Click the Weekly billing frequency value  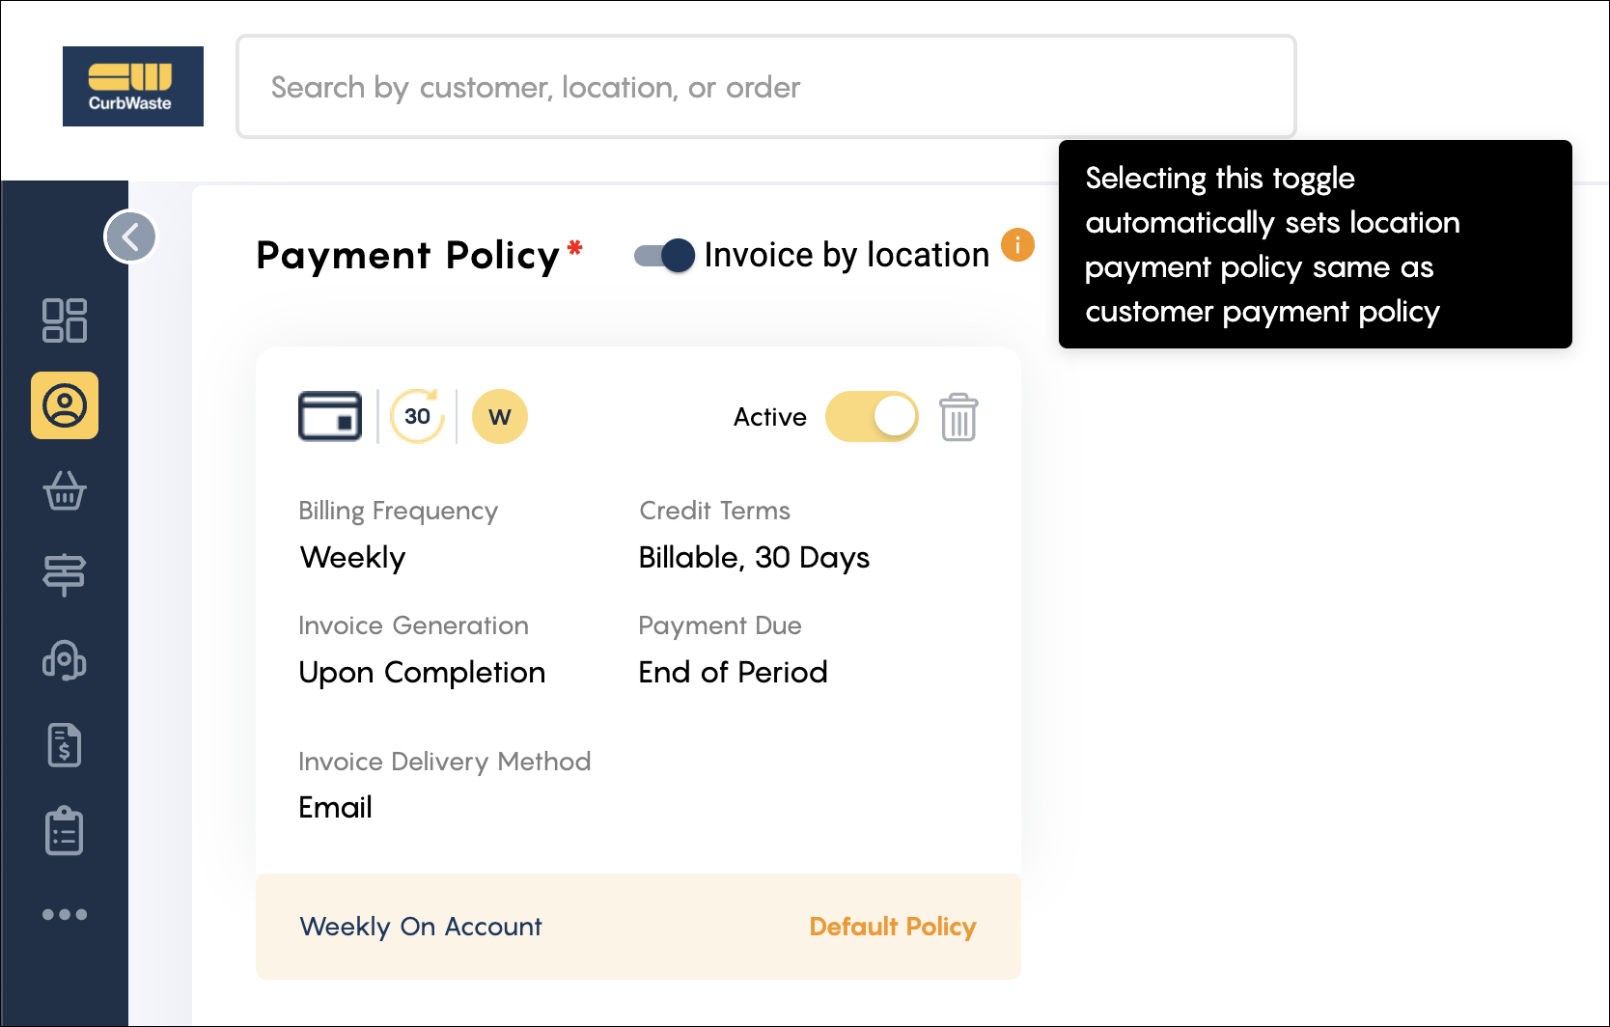tap(352, 558)
